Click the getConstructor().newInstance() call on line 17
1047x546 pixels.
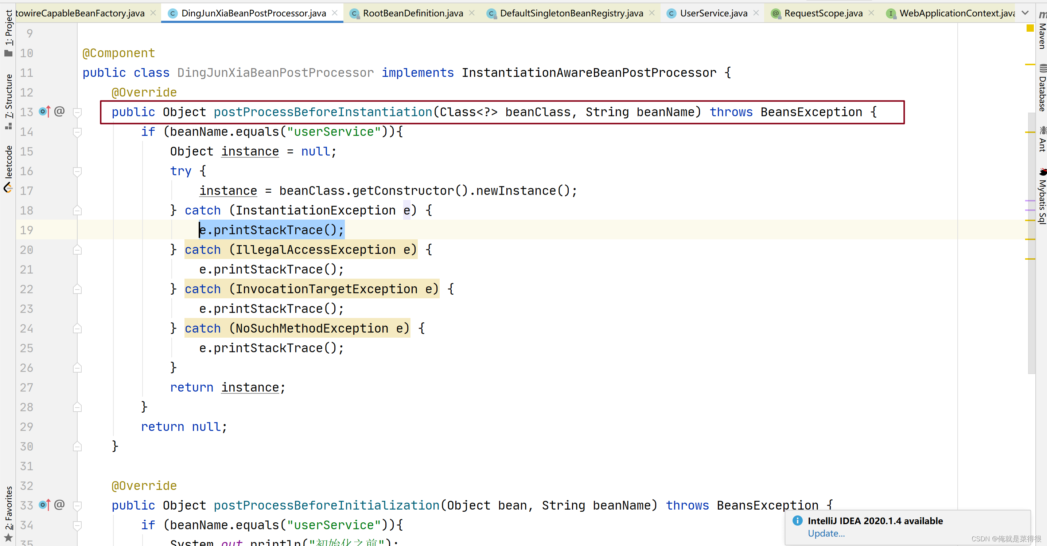pos(464,191)
